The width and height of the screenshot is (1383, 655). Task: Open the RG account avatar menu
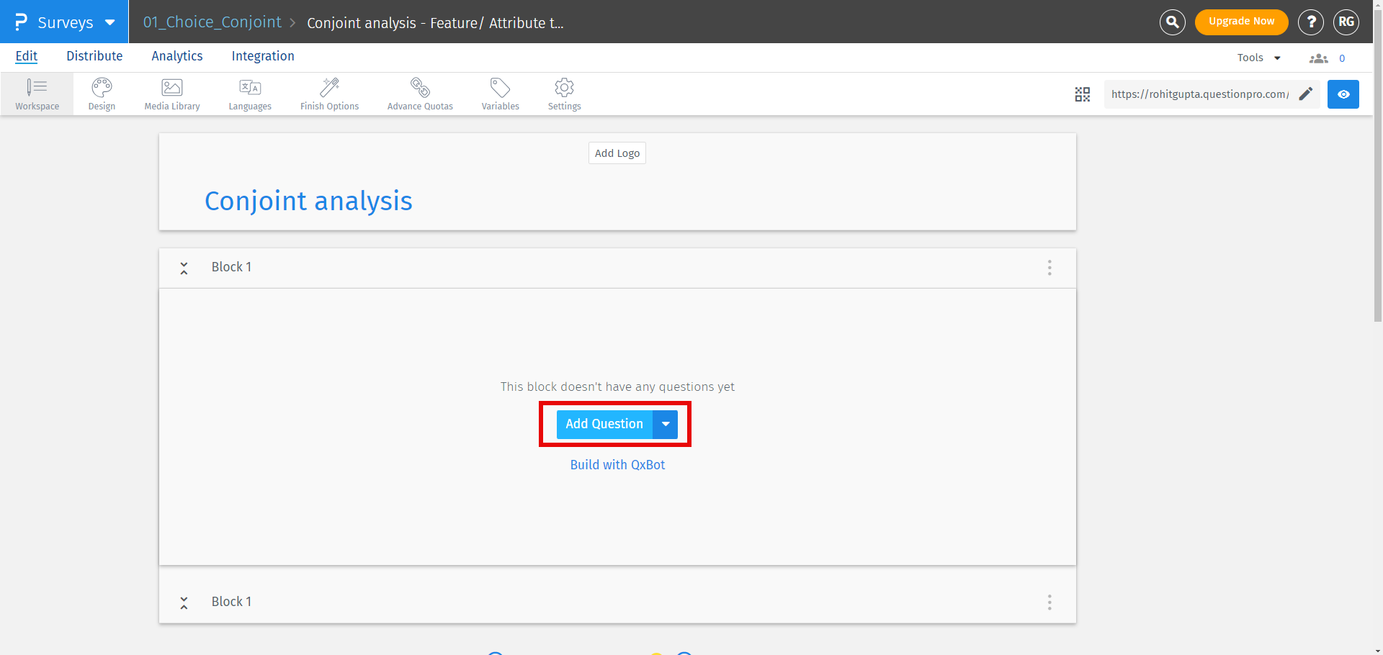1346,22
